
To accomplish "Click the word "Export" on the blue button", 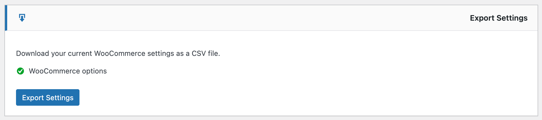I will pyautogui.click(x=33, y=98).
